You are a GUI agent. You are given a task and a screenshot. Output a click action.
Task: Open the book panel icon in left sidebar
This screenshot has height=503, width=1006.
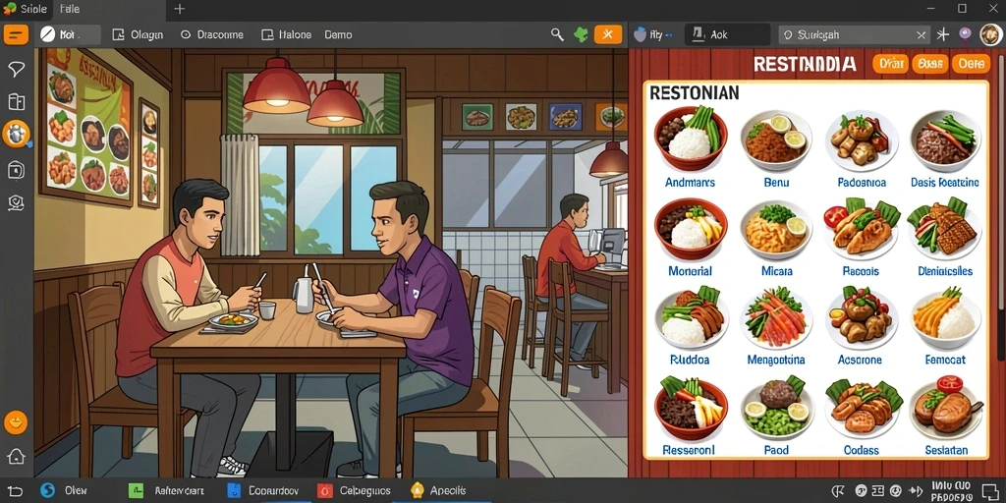pos(16,102)
